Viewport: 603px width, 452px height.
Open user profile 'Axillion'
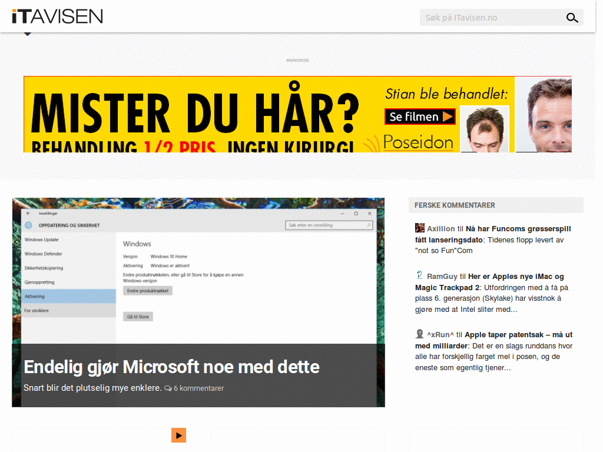(x=440, y=229)
